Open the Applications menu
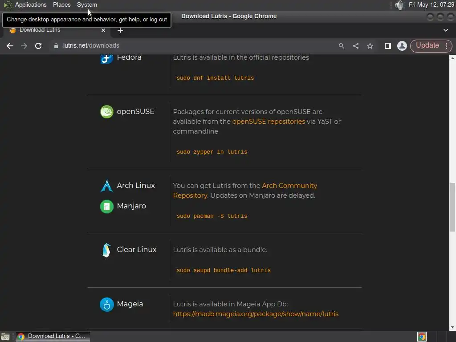The height and width of the screenshot is (342, 456). [x=31, y=4]
